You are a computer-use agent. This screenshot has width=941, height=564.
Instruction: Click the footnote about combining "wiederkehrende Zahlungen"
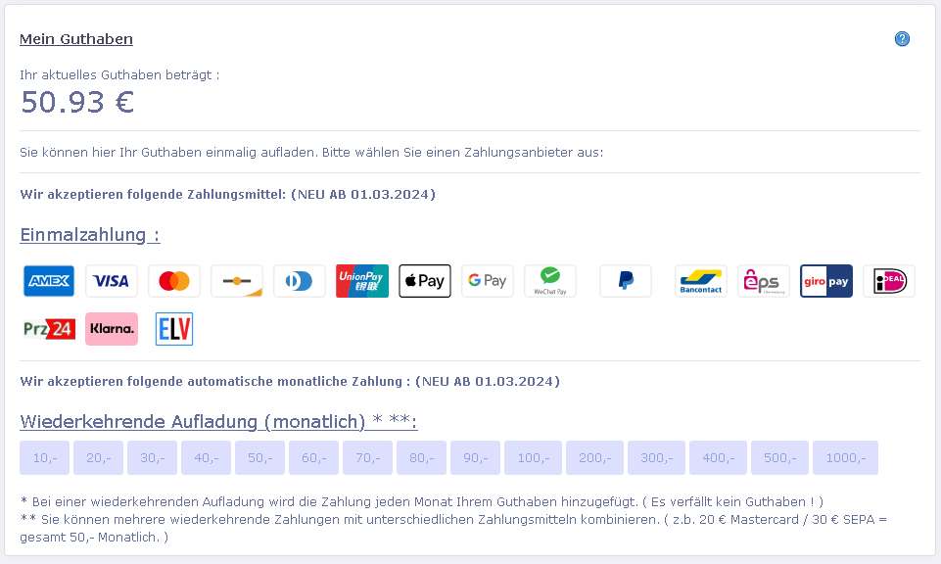(453, 528)
